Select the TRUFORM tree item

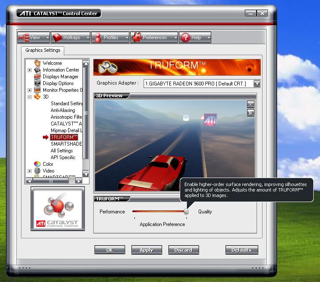tap(64, 137)
